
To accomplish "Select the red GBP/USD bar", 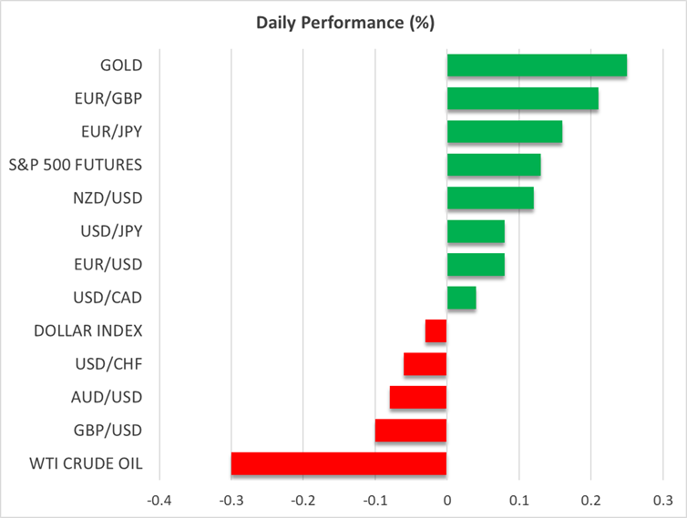I will point(411,431).
